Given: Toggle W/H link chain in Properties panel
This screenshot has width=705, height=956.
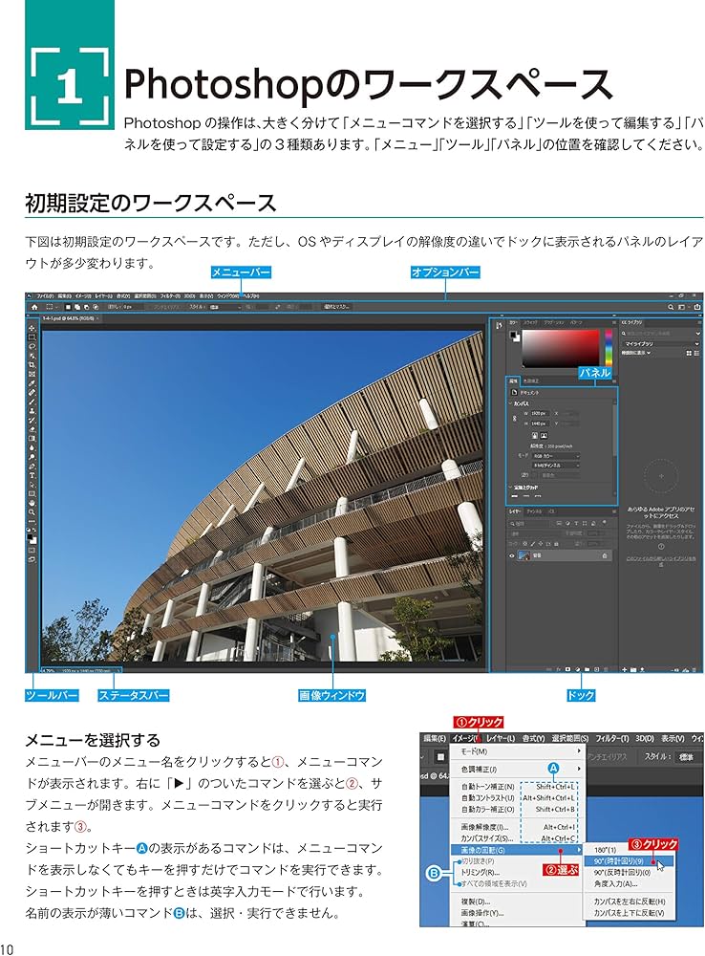Looking at the screenshot, I should (515, 419).
